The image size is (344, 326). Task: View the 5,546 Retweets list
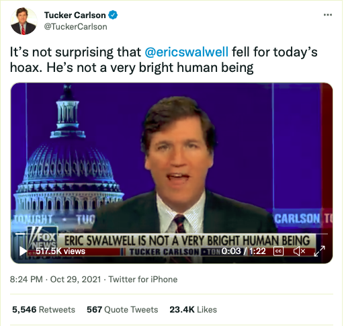44,310
